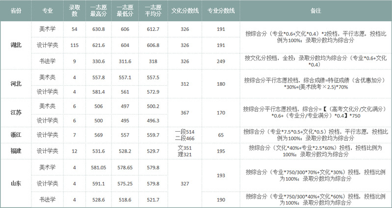Click the 文351 理321 cell
Screen dimensions: 392x208
[185, 151]
